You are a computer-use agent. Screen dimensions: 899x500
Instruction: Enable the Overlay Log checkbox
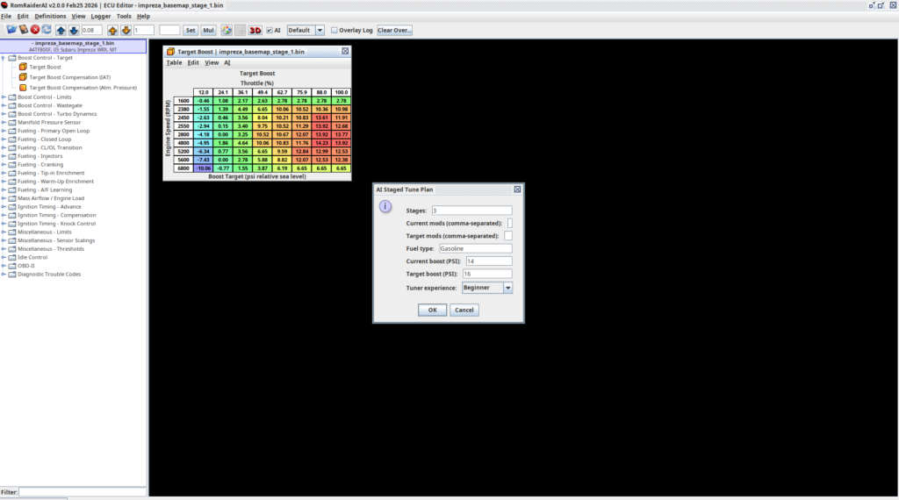click(334, 30)
